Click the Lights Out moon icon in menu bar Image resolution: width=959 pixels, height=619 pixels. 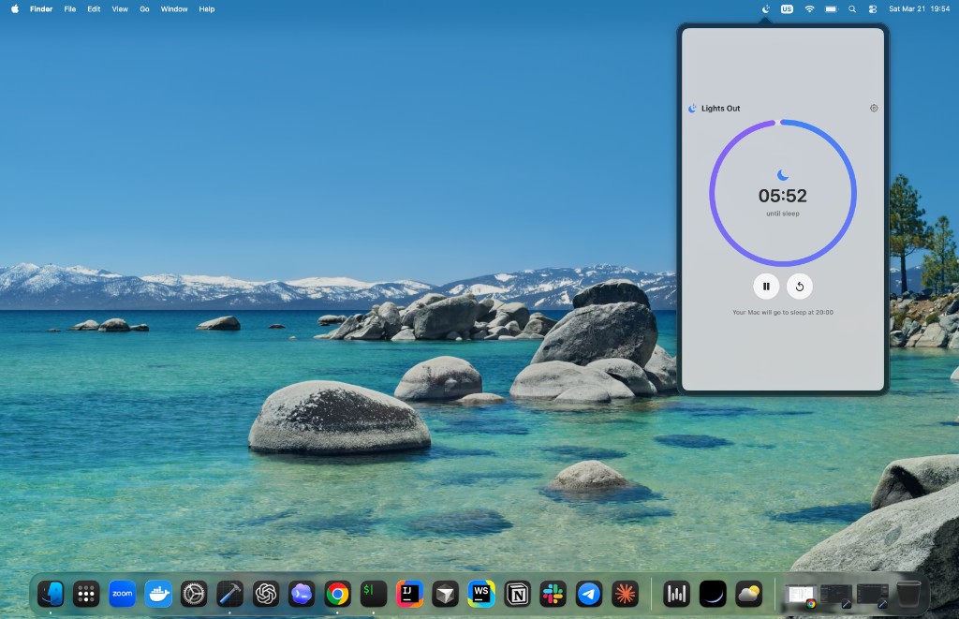coord(766,9)
